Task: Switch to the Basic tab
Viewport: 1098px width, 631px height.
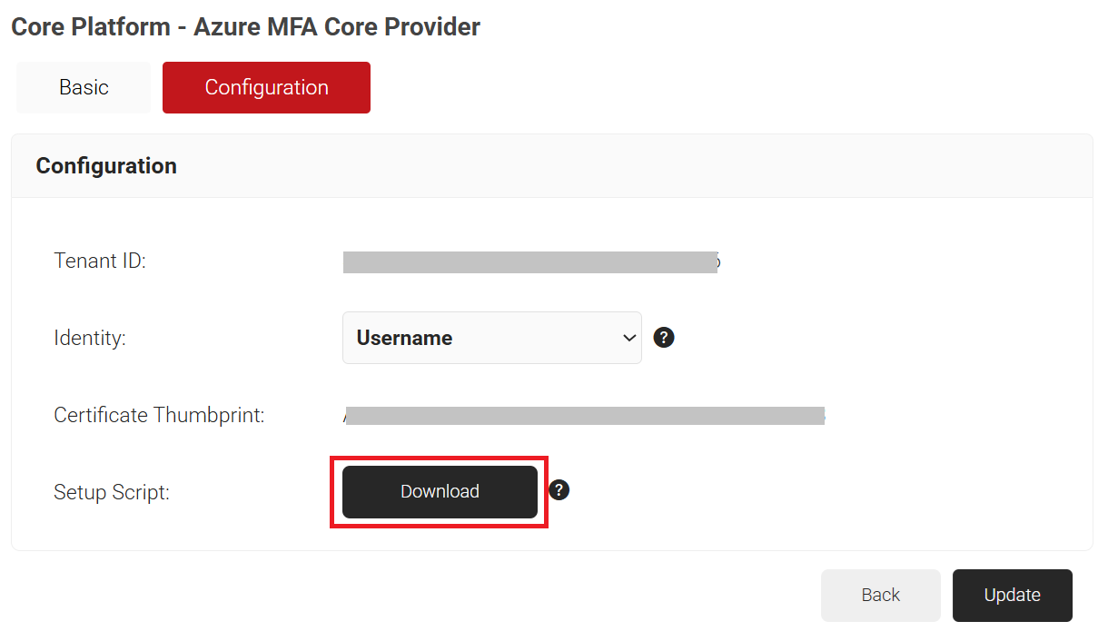Action: click(84, 87)
